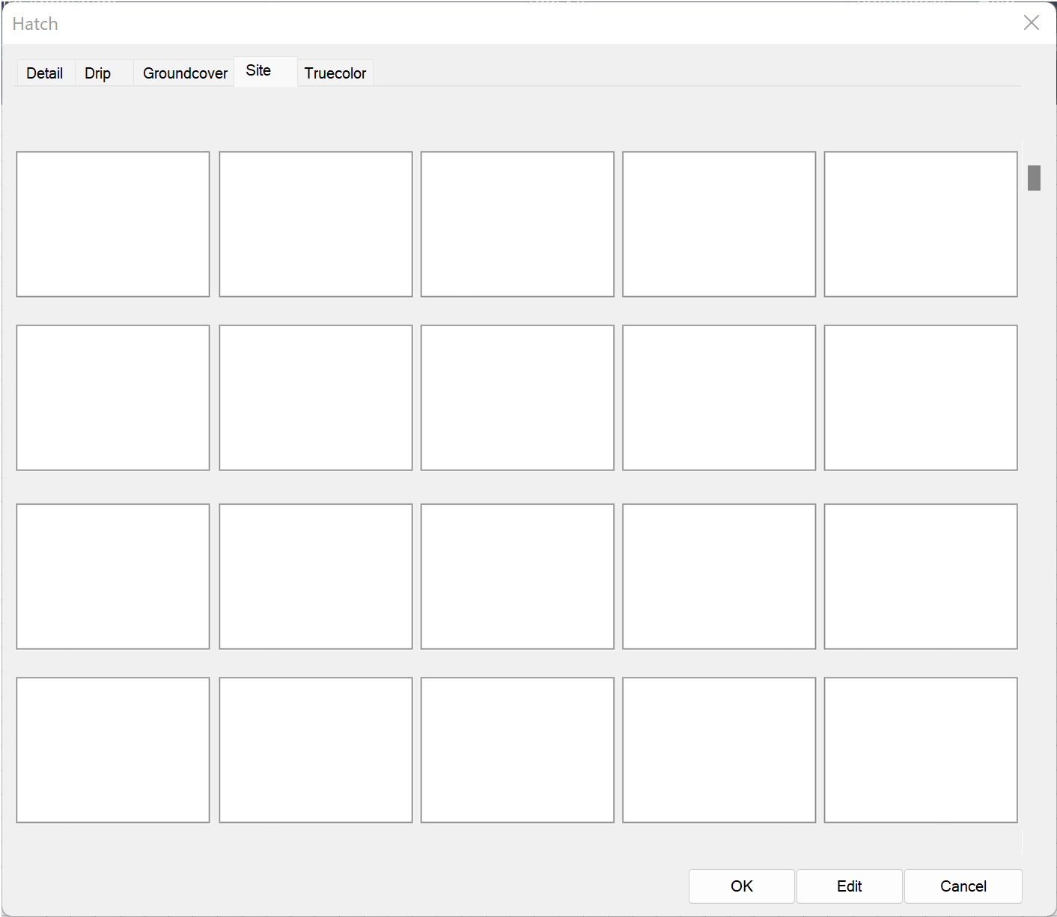
Task: Click the Site tab
Action: 266,71
